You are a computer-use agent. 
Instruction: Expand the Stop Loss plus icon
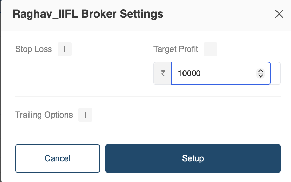[x=64, y=49]
